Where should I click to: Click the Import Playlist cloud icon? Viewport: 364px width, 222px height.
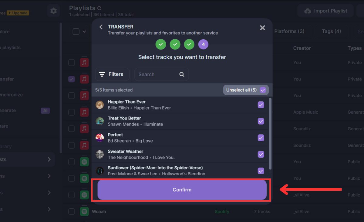(x=308, y=11)
